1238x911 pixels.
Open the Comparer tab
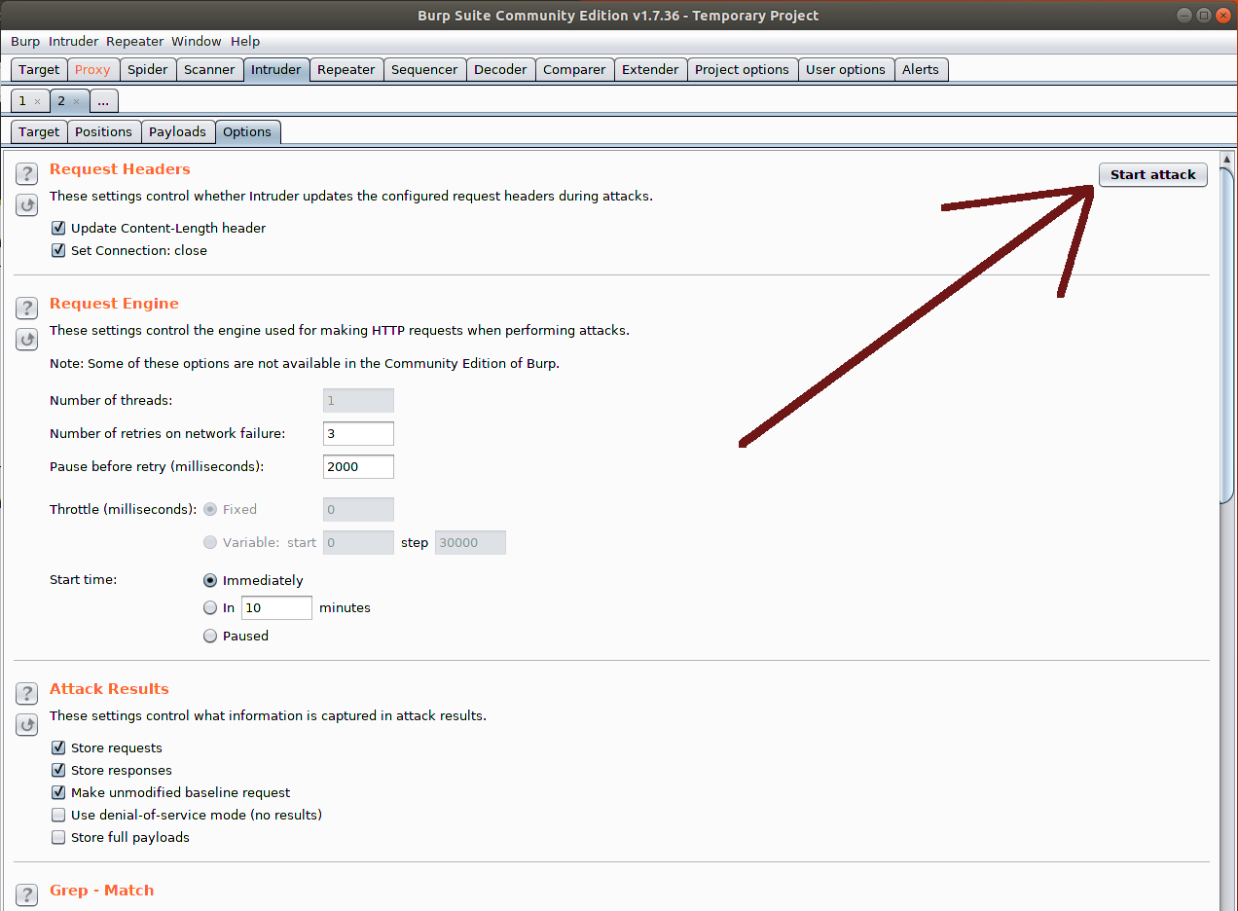coord(574,69)
